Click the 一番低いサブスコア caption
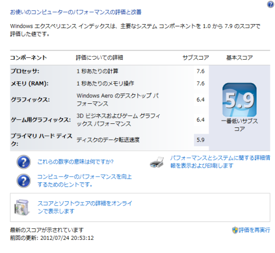This screenshot has height=253, width=275. pos(239,125)
